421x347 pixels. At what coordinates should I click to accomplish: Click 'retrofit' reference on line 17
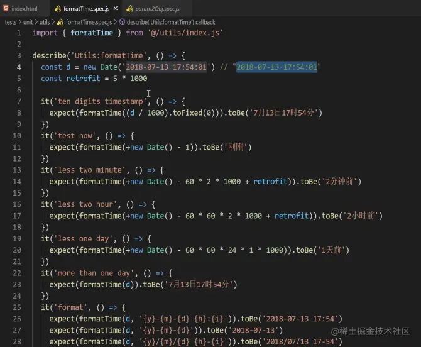pos(292,216)
